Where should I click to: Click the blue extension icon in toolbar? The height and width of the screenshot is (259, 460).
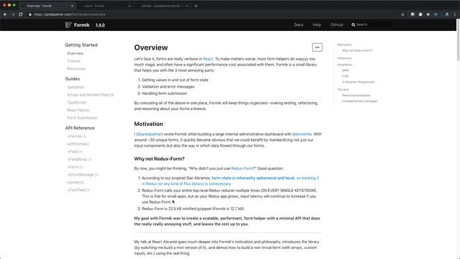point(436,14)
